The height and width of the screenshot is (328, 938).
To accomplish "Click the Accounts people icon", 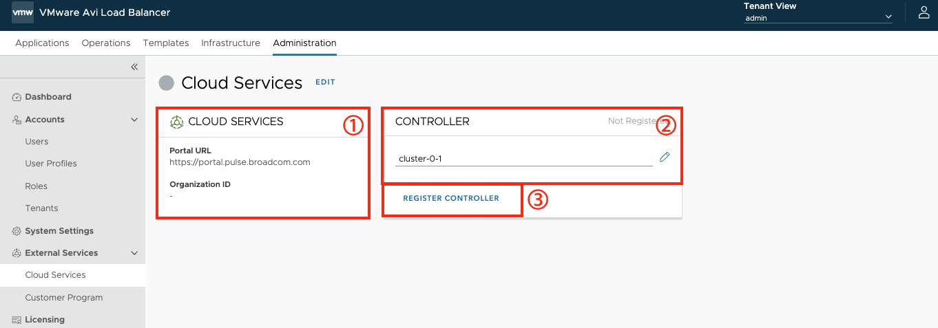I will click(x=17, y=120).
